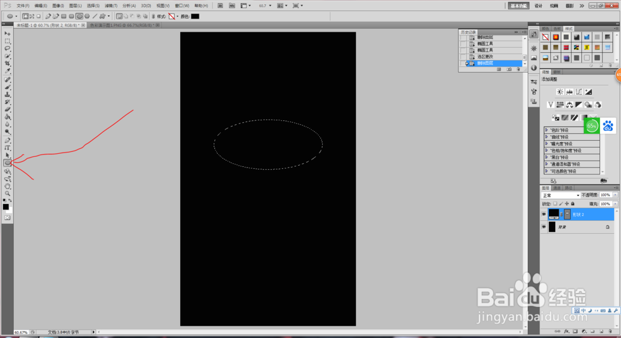
Task: Select the red-striped style swatch in Styles panel
Action: (x=566, y=47)
